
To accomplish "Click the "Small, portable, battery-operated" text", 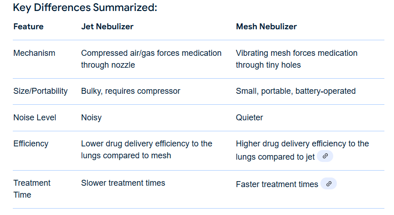I will (296, 91).
